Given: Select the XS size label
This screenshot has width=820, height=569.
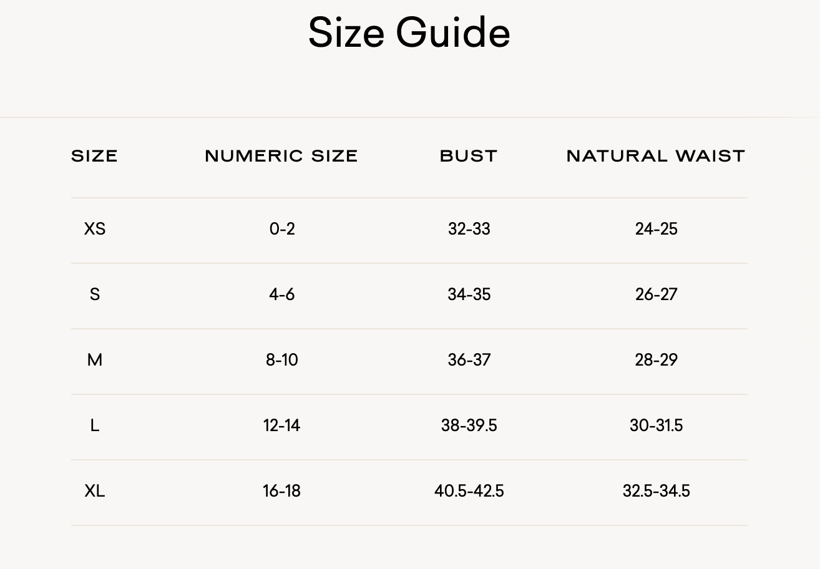Looking at the screenshot, I should pos(95,229).
